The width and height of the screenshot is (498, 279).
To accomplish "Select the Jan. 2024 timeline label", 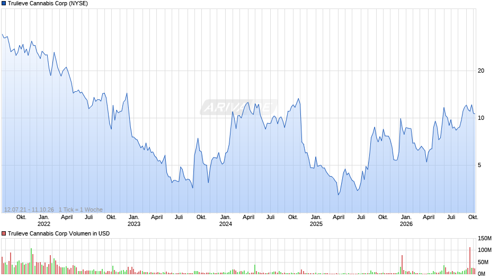I will pyautogui.click(x=226, y=221).
